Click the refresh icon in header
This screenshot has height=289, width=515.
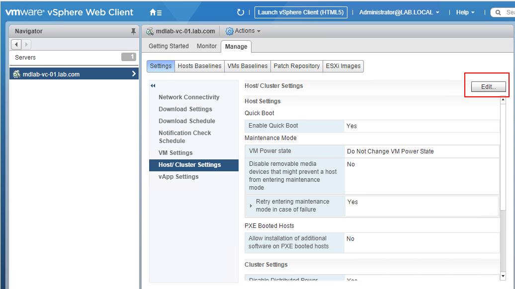coord(241,12)
